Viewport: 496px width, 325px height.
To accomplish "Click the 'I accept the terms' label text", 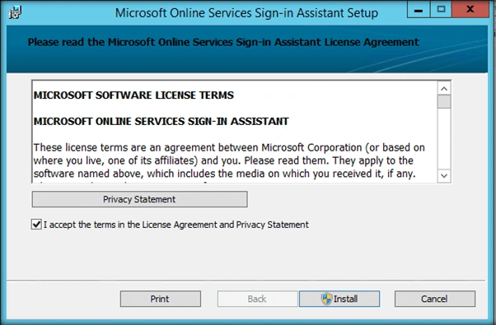I will [x=175, y=225].
